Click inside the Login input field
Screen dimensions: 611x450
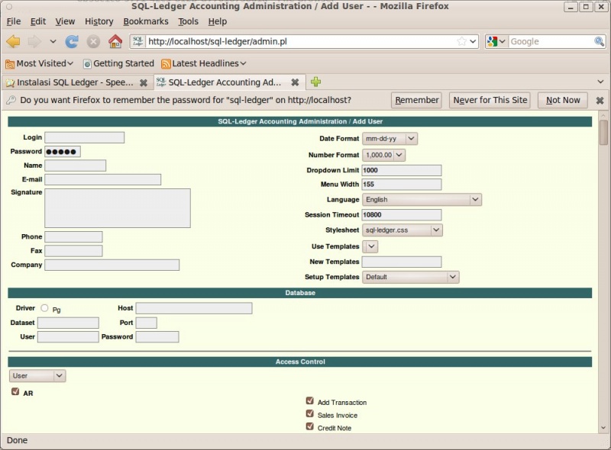coord(84,137)
